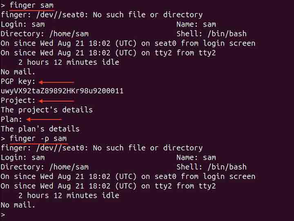Select the "finger -p sam" command text

[38, 139]
